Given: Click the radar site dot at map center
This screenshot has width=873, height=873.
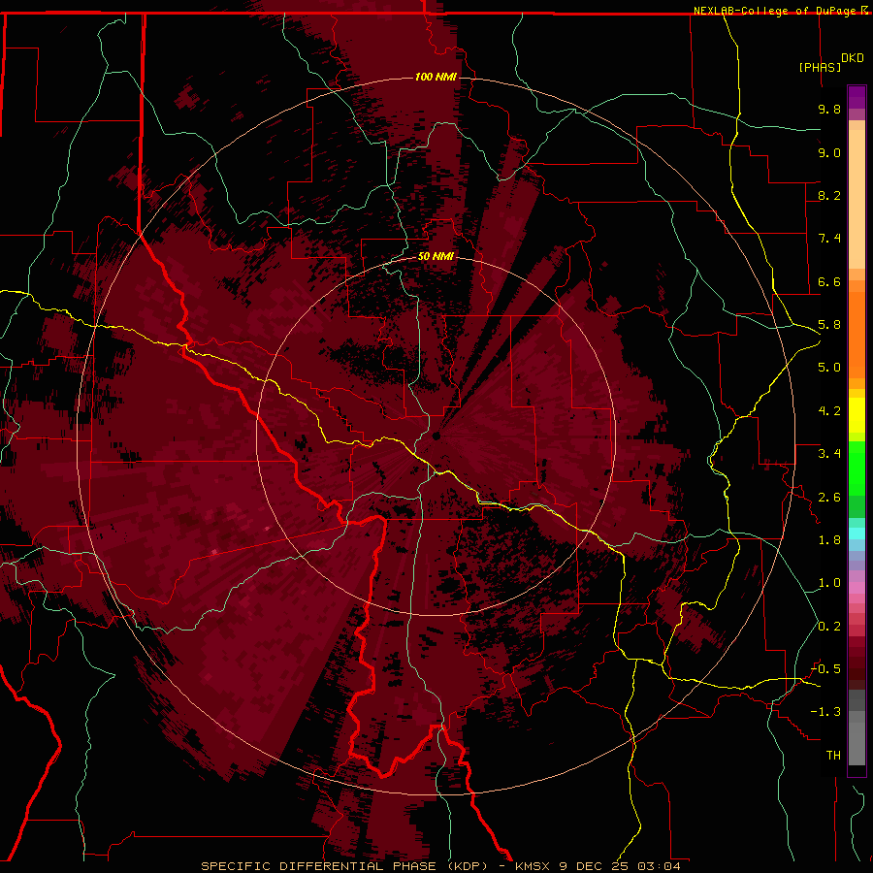Looking at the screenshot, I should 436,436.
